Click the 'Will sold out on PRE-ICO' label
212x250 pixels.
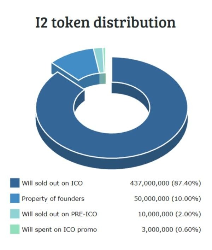59,214
